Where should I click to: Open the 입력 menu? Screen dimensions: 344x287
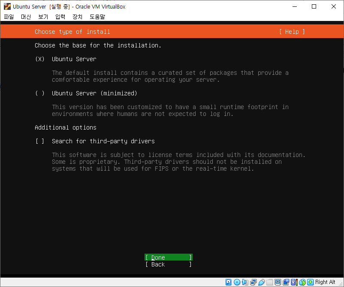click(60, 17)
